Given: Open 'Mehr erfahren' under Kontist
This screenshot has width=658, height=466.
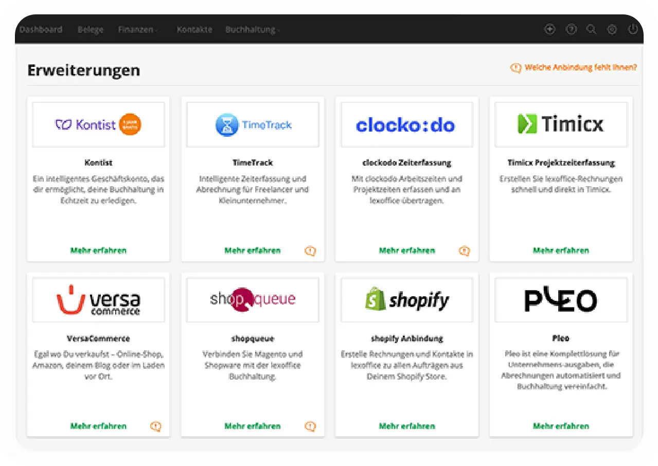Looking at the screenshot, I should pyautogui.click(x=98, y=250).
